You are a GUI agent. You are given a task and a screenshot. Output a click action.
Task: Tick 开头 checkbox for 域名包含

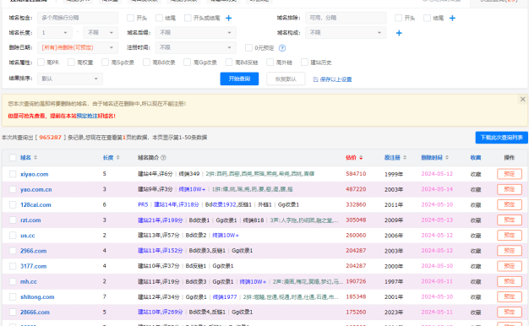(x=131, y=18)
